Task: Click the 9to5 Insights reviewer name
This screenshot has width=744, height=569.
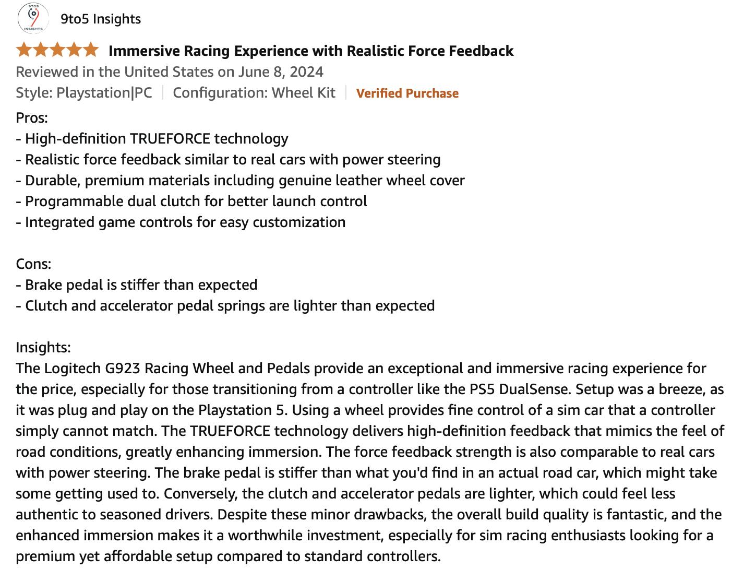Action: pos(101,19)
